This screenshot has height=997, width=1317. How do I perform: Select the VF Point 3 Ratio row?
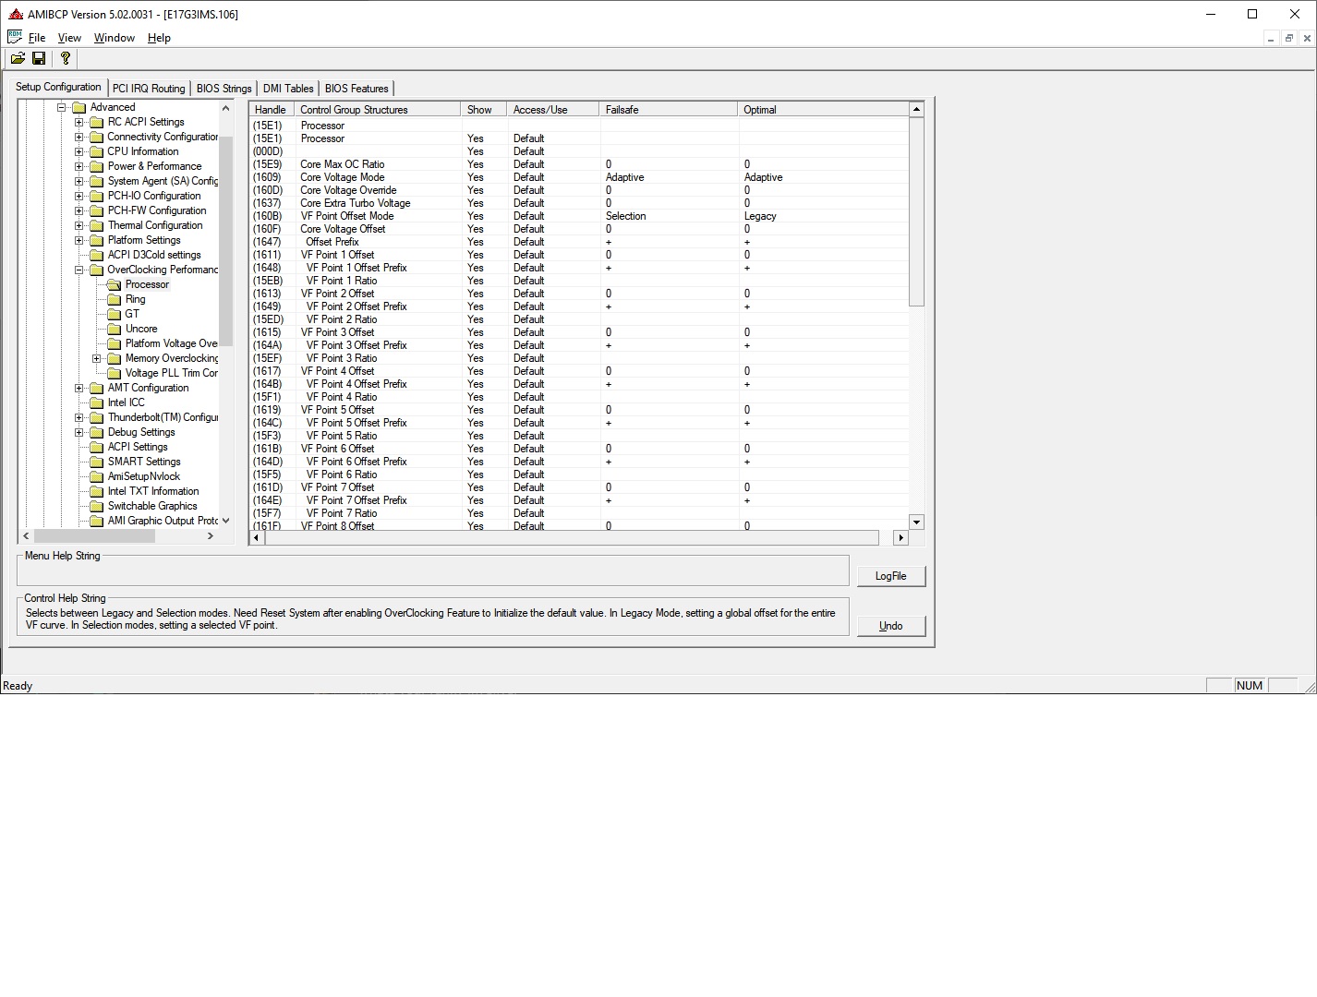(x=579, y=358)
